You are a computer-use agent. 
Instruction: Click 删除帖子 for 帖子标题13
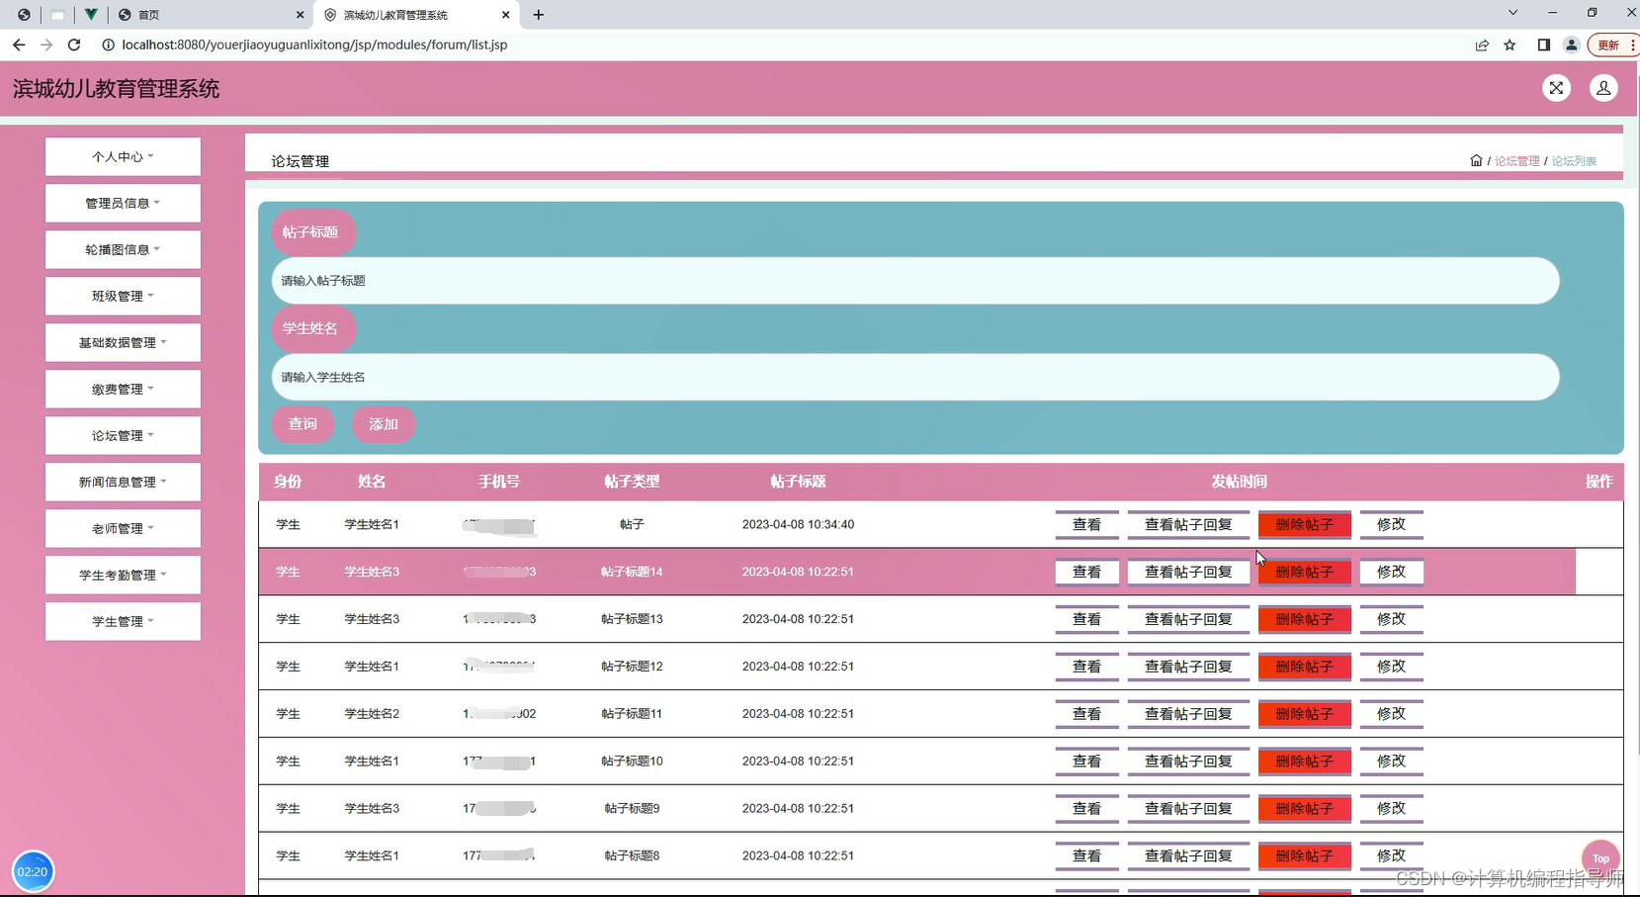click(1304, 619)
